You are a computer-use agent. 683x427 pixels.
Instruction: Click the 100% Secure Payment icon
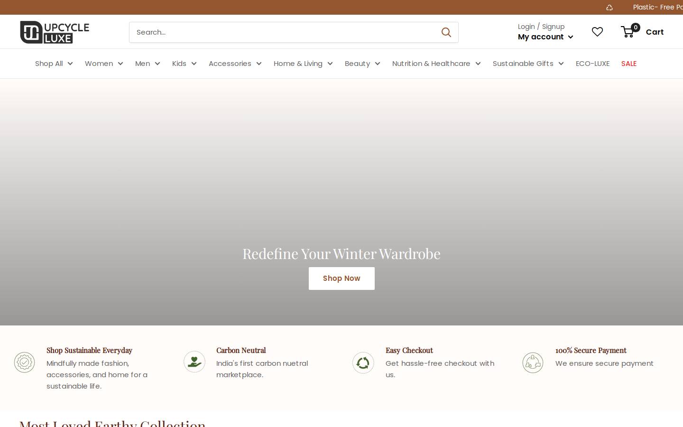(533, 362)
